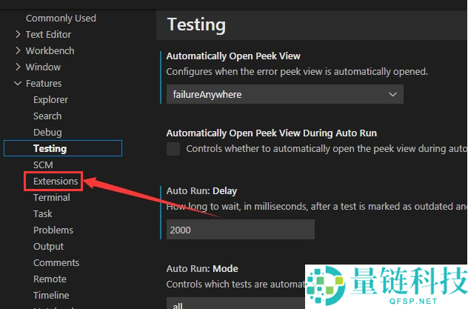Select Remote settings category
Screen dimensions: 468x309
point(50,279)
